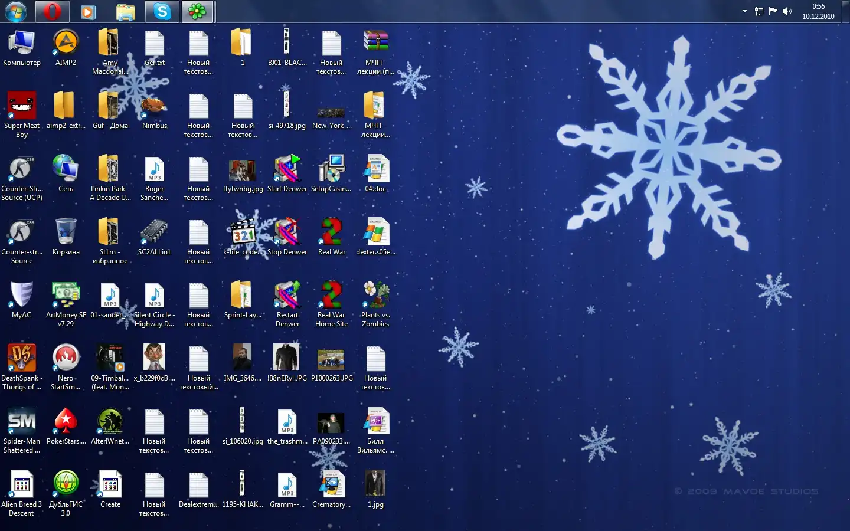Select the P1000263.JPG image thumbnail
850x531 pixels.
click(x=331, y=359)
